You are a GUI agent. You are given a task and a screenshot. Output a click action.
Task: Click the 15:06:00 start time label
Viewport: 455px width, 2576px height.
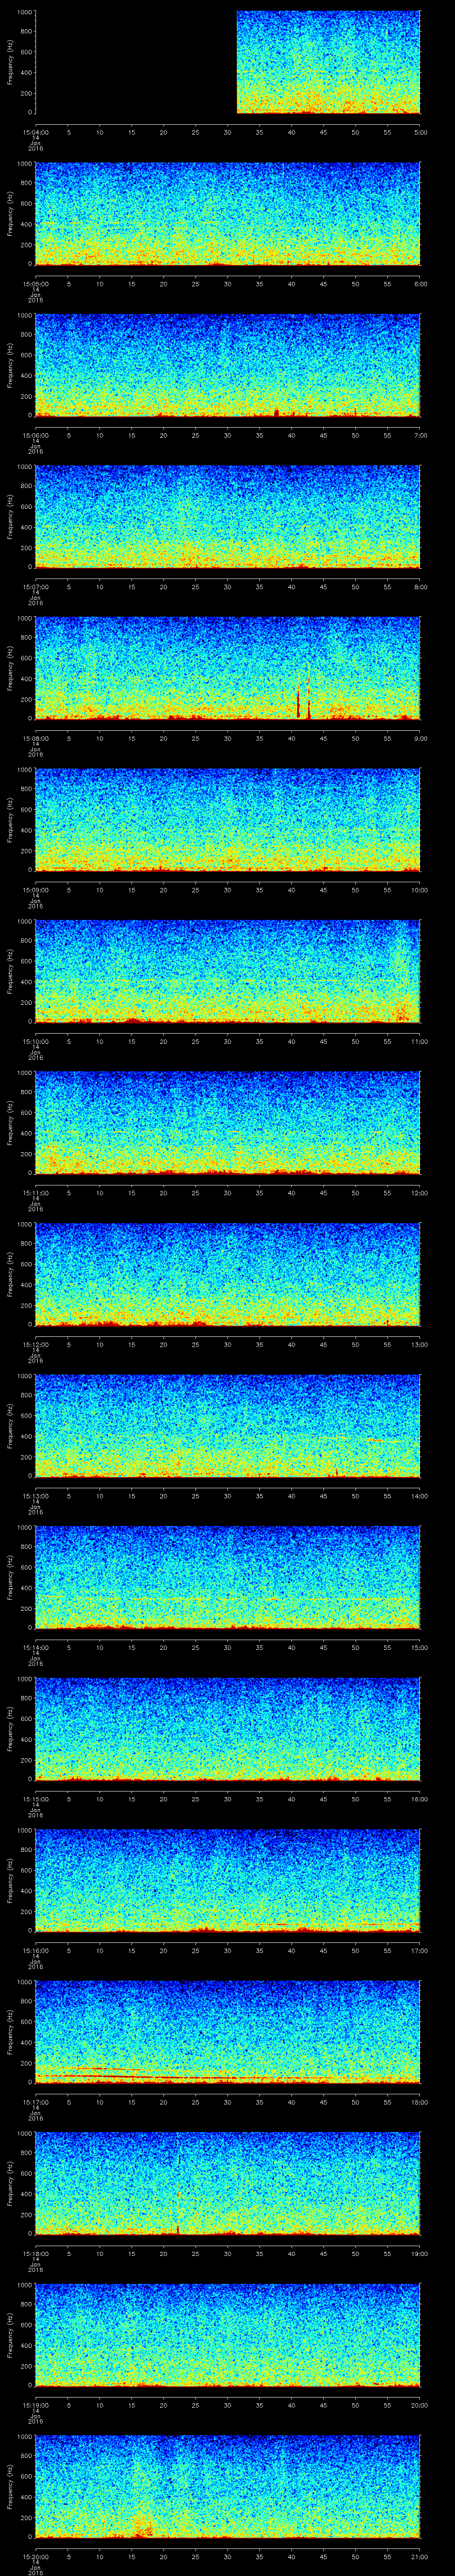tap(35, 435)
